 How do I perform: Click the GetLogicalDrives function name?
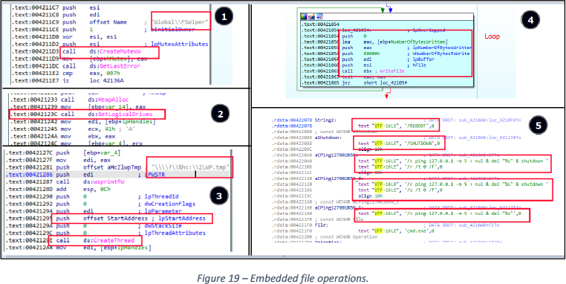122,114
